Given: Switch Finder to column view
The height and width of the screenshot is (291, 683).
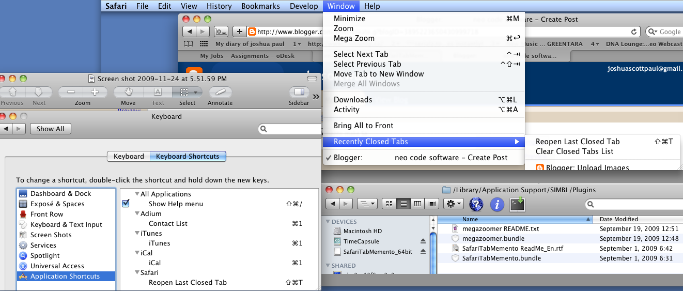Looking at the screenshot, I should (x=418, y=204).
